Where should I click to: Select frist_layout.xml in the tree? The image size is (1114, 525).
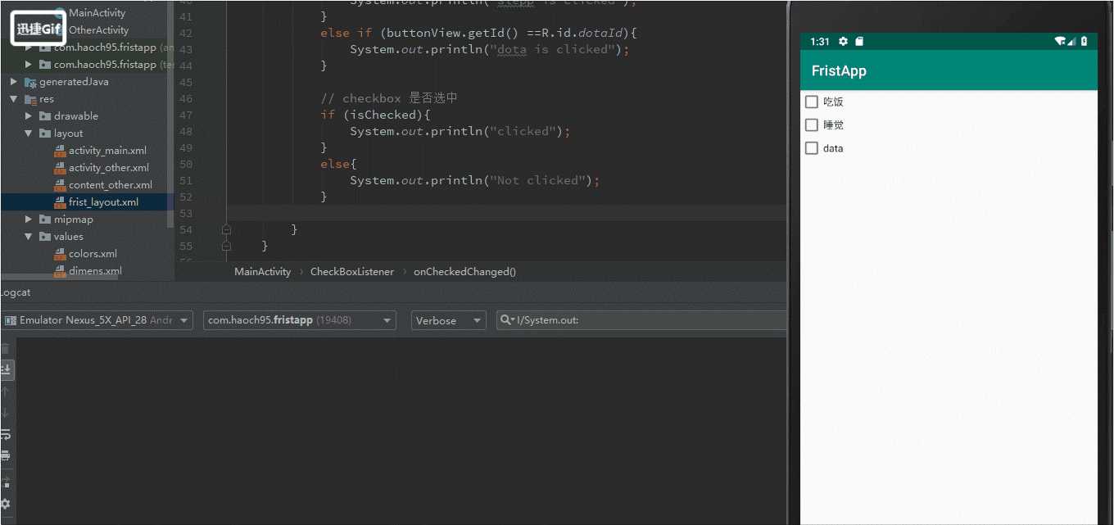[x=103, y=202]
